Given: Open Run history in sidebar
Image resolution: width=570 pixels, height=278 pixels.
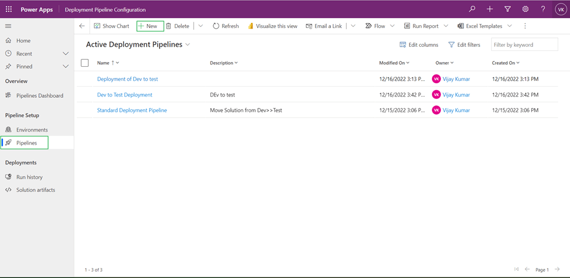Looking at the screenshot, I should coord(29,177).
